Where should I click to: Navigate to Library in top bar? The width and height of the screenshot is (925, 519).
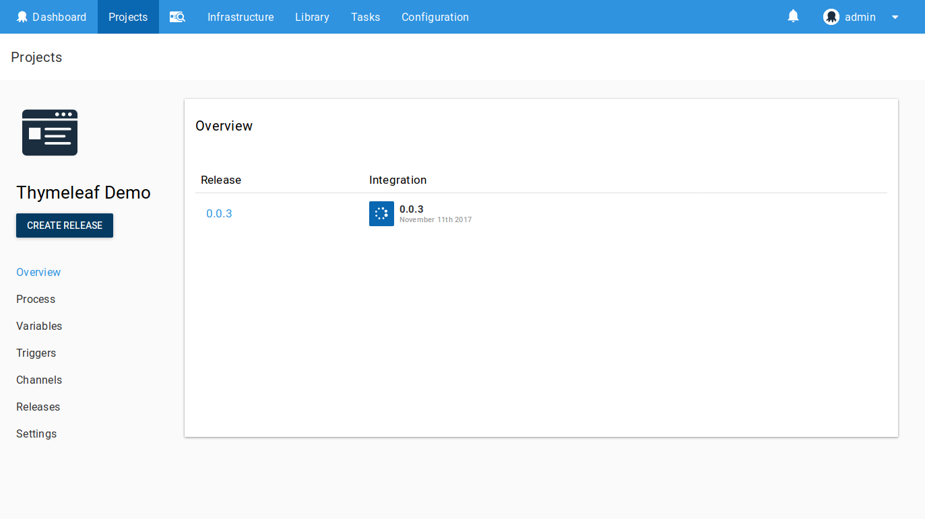(312, 17)
